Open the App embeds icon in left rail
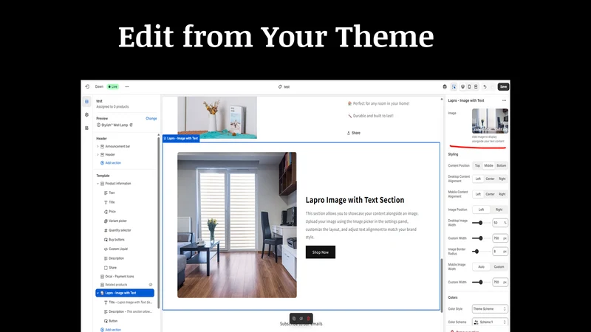Viewport: 591px width, 332px height. tap(86, 128)
